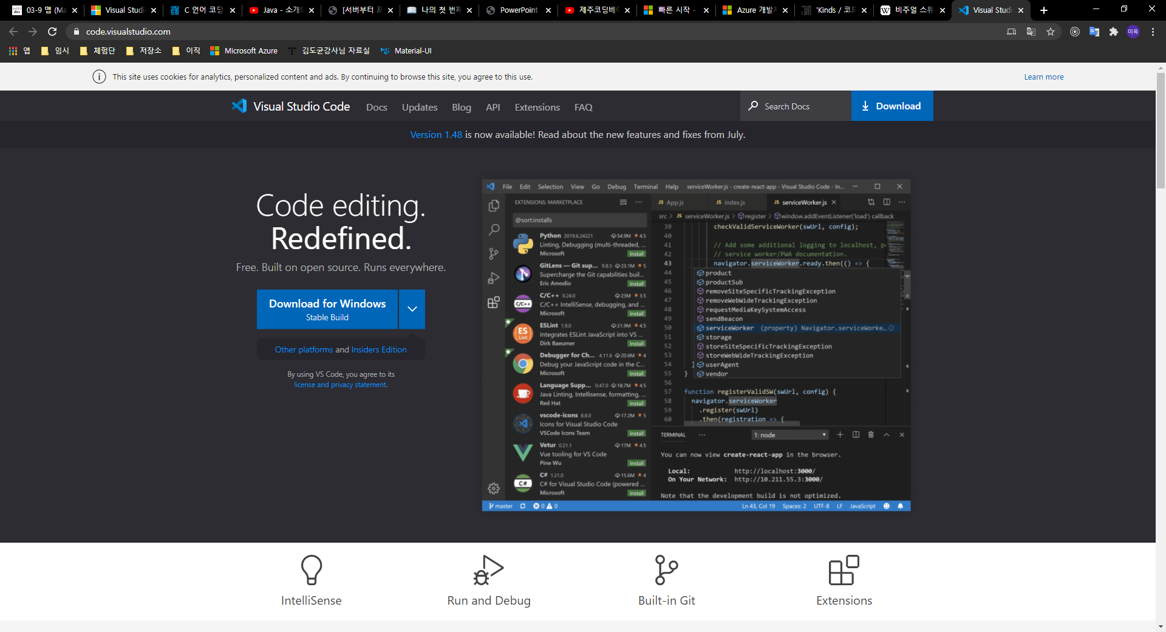Click the address bar URL code.visualstudio.com
This screenshot has height=632, width=1166.
[x=128, y=32]
